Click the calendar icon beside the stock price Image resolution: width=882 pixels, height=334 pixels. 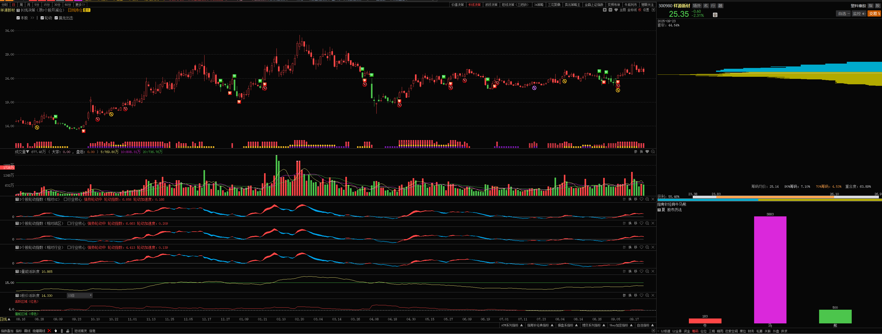[x=715, y=15]
